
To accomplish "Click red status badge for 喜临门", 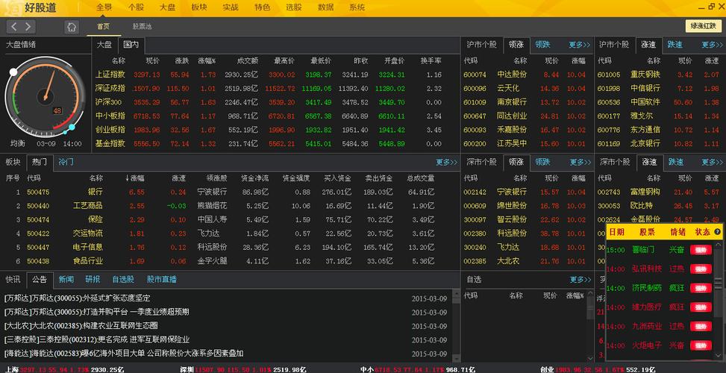I will [701, 250].
